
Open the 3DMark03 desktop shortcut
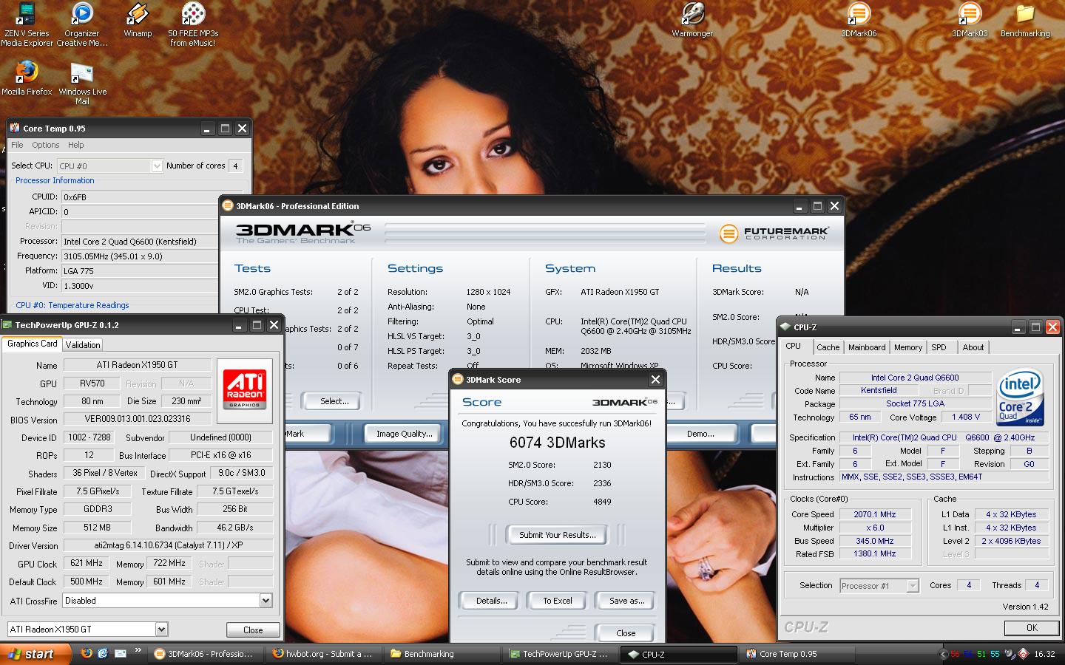click(x=970, y=20)
